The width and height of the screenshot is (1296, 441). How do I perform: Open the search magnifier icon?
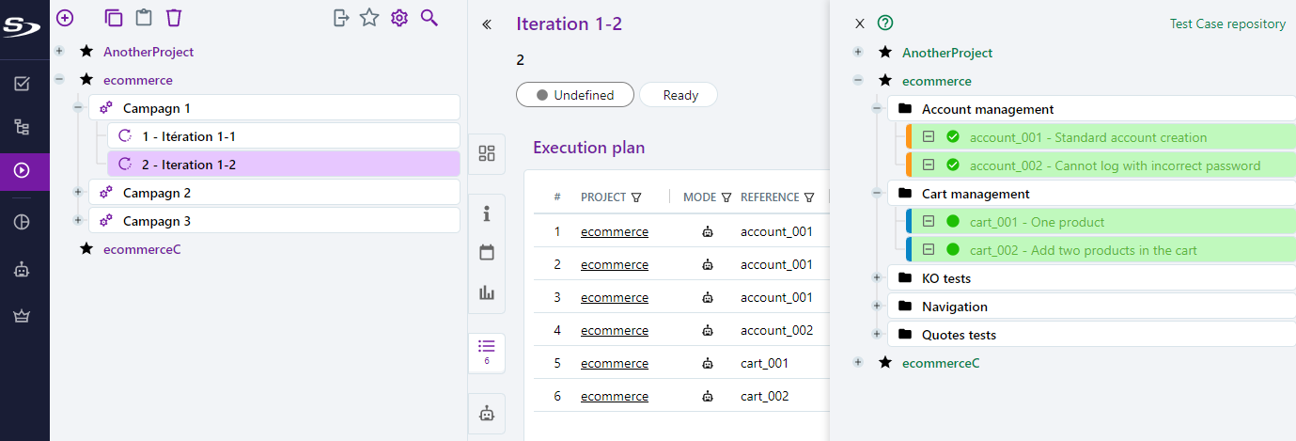pos(429,18)
